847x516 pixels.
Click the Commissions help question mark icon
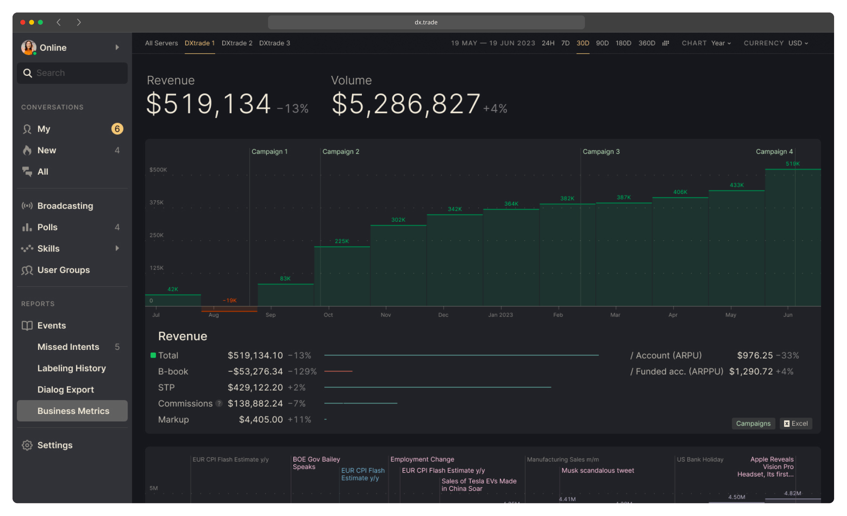pyautogui.click(x=219, y=403)
